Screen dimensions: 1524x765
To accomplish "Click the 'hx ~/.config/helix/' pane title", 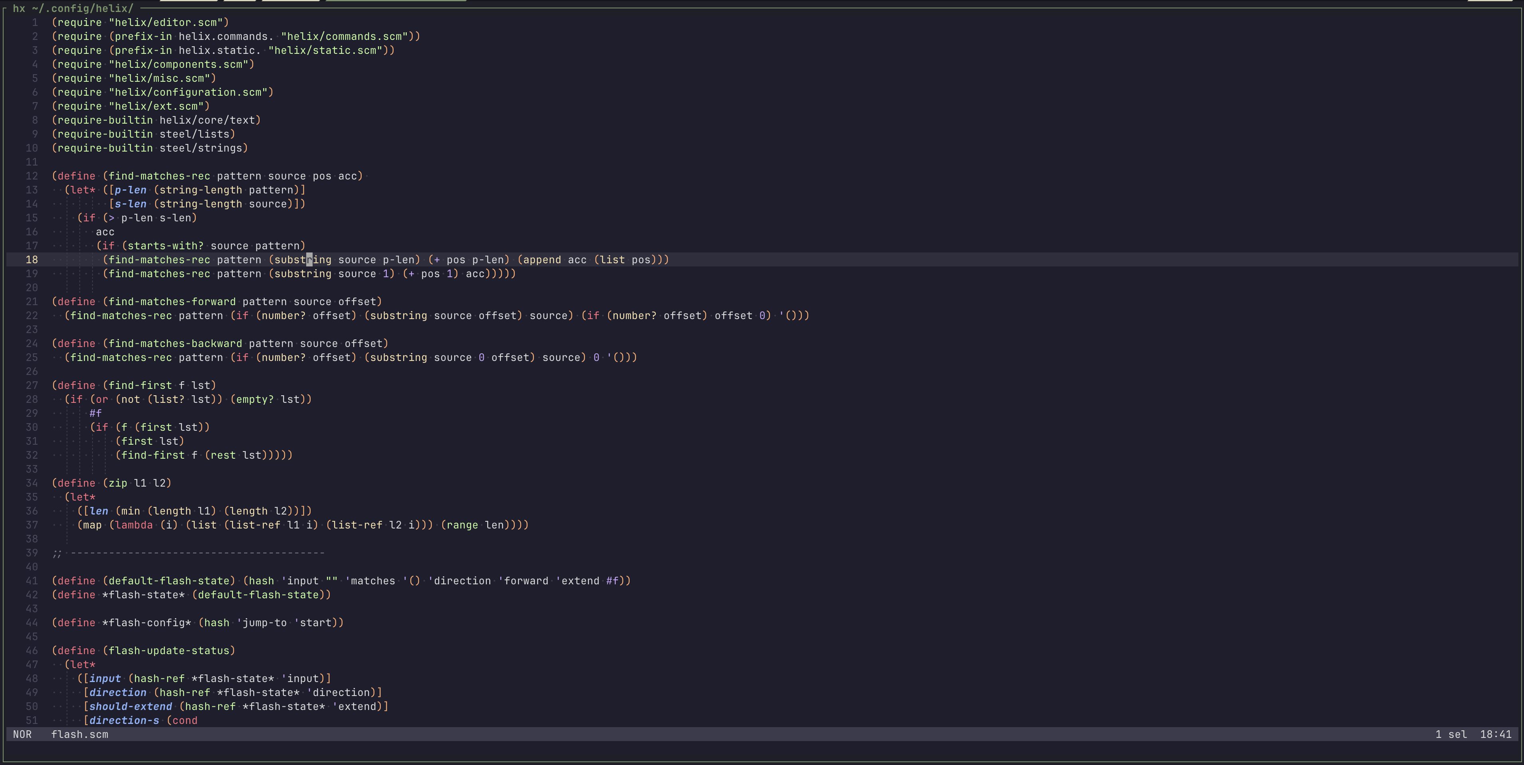I will pos(73,8).
